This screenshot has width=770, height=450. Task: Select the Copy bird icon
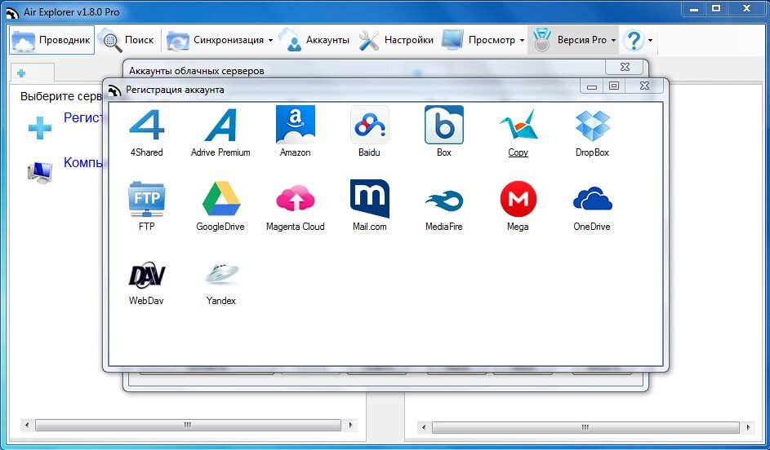click(518, 125)
